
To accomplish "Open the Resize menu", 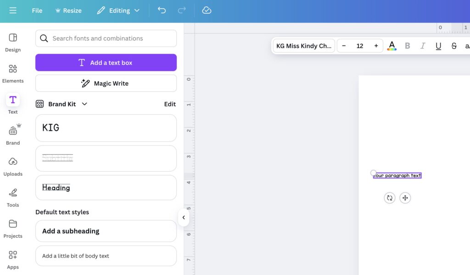I will [x=68, y=11].
